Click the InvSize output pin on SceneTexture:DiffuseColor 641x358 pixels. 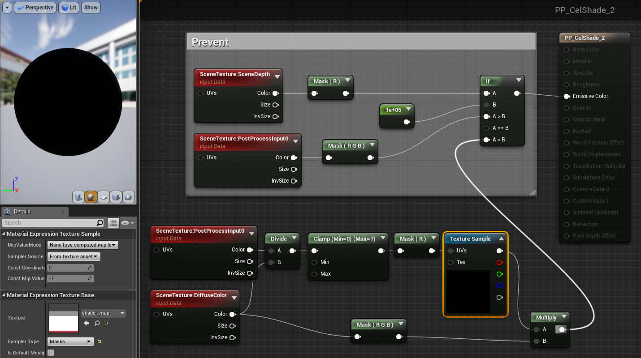coord(232,337)
